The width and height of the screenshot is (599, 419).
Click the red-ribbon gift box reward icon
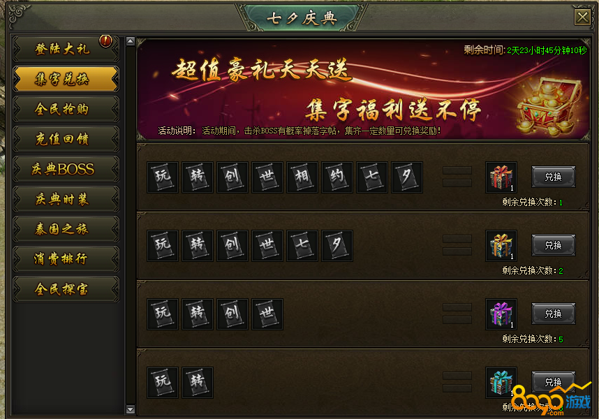click(x=501, y=177)
